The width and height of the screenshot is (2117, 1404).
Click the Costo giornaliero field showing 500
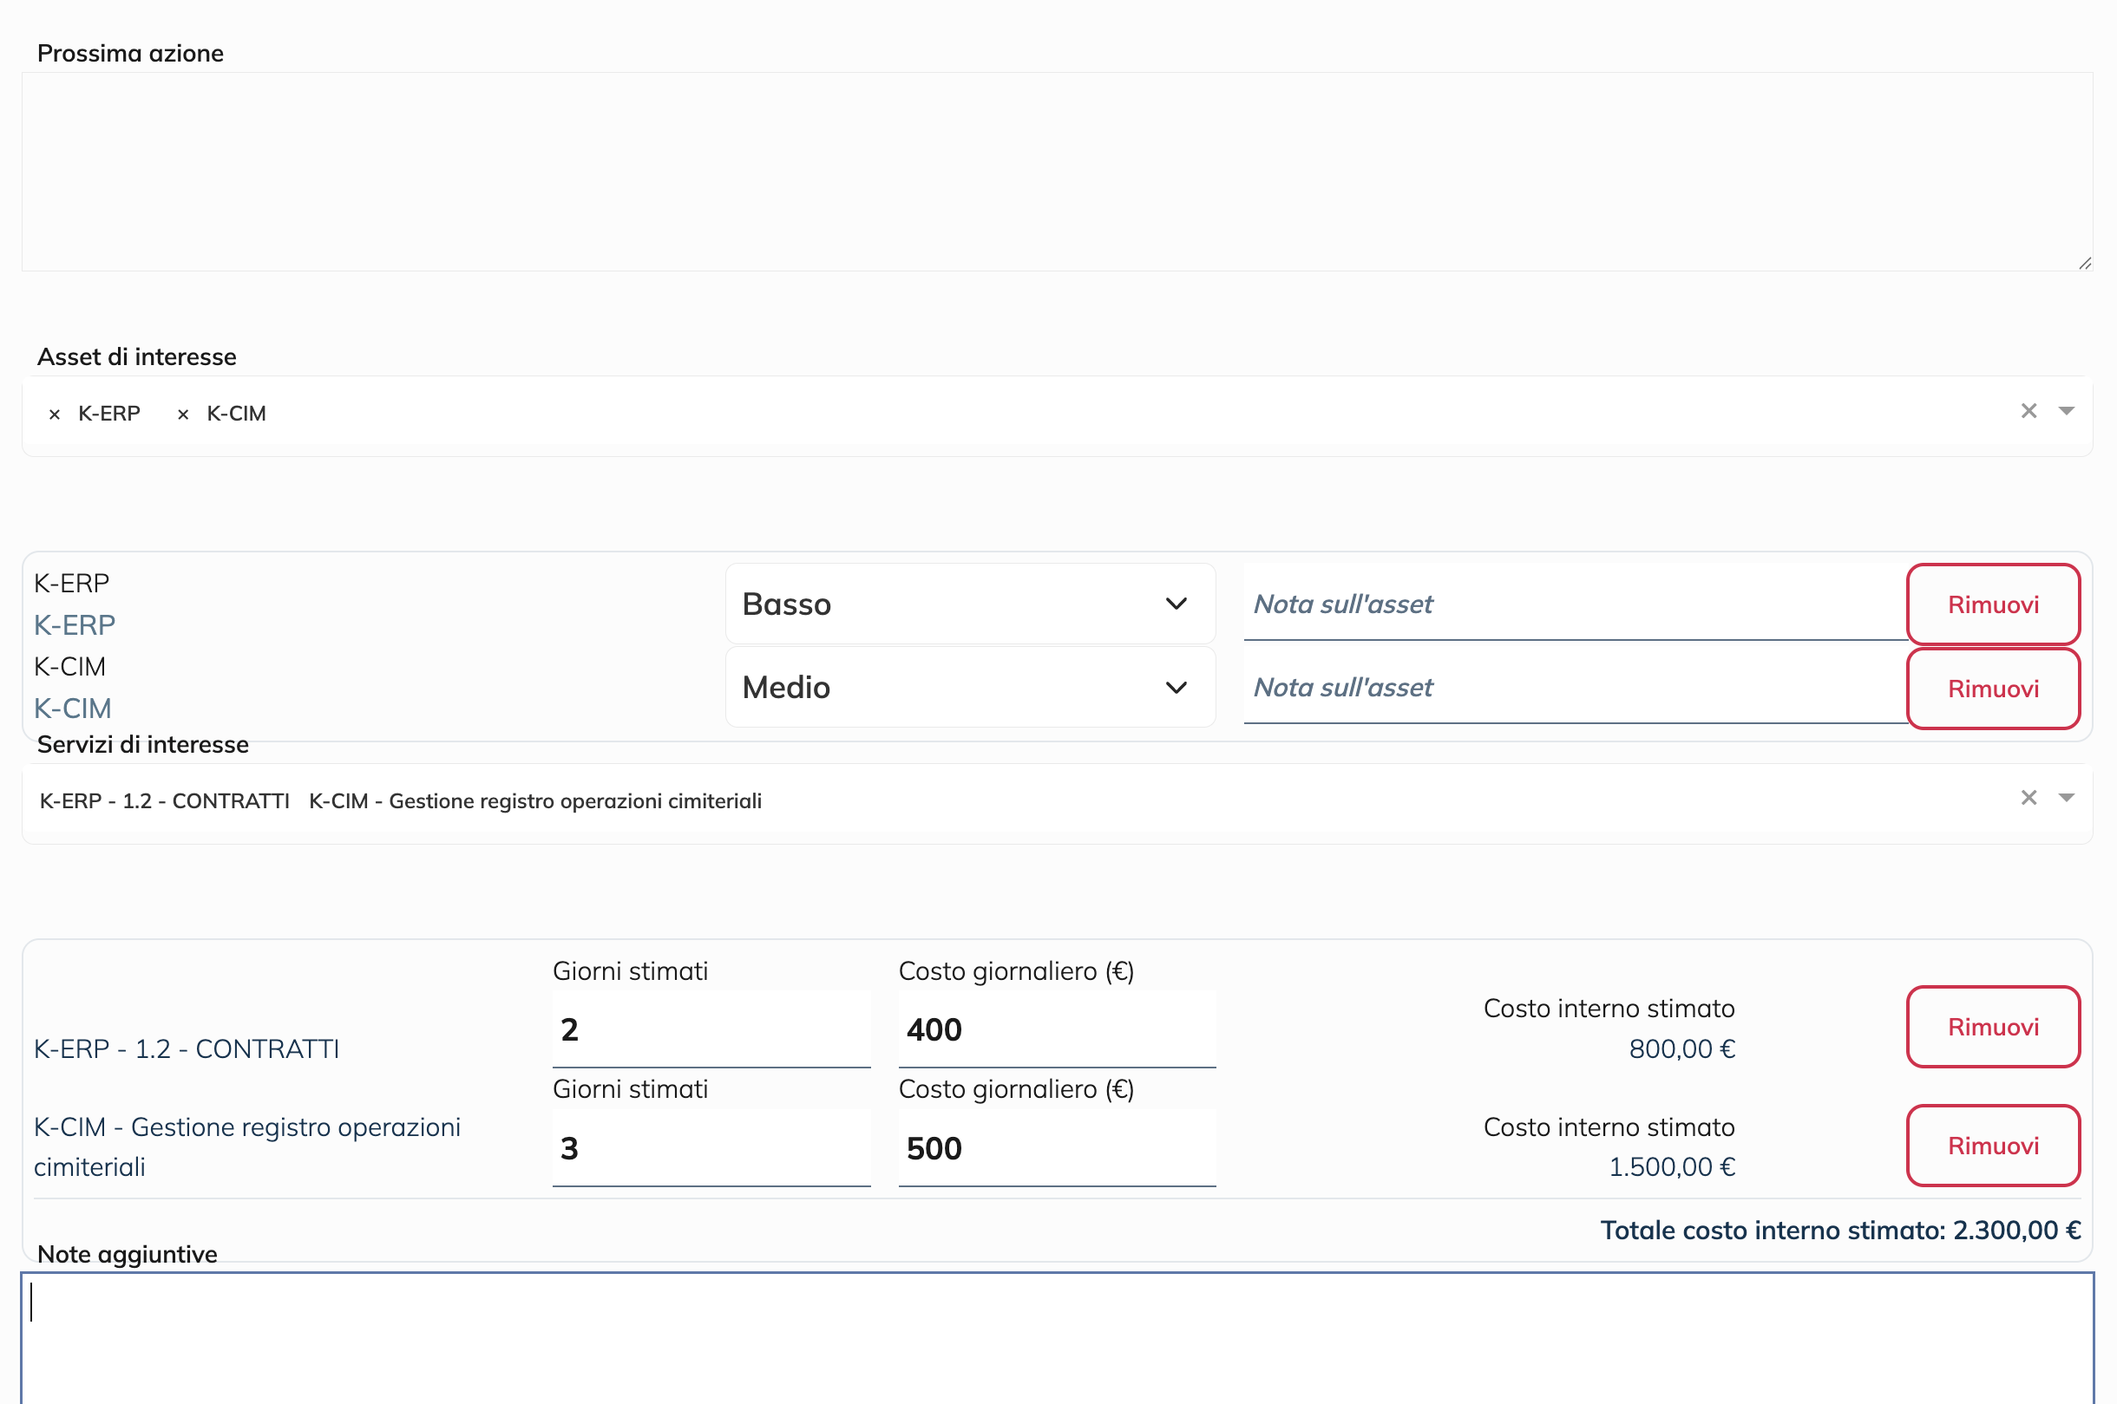[x=1057, y=1149]
